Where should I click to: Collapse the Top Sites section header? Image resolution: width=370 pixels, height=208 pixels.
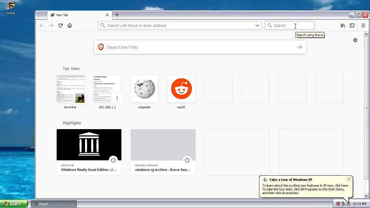pos(71,68)
